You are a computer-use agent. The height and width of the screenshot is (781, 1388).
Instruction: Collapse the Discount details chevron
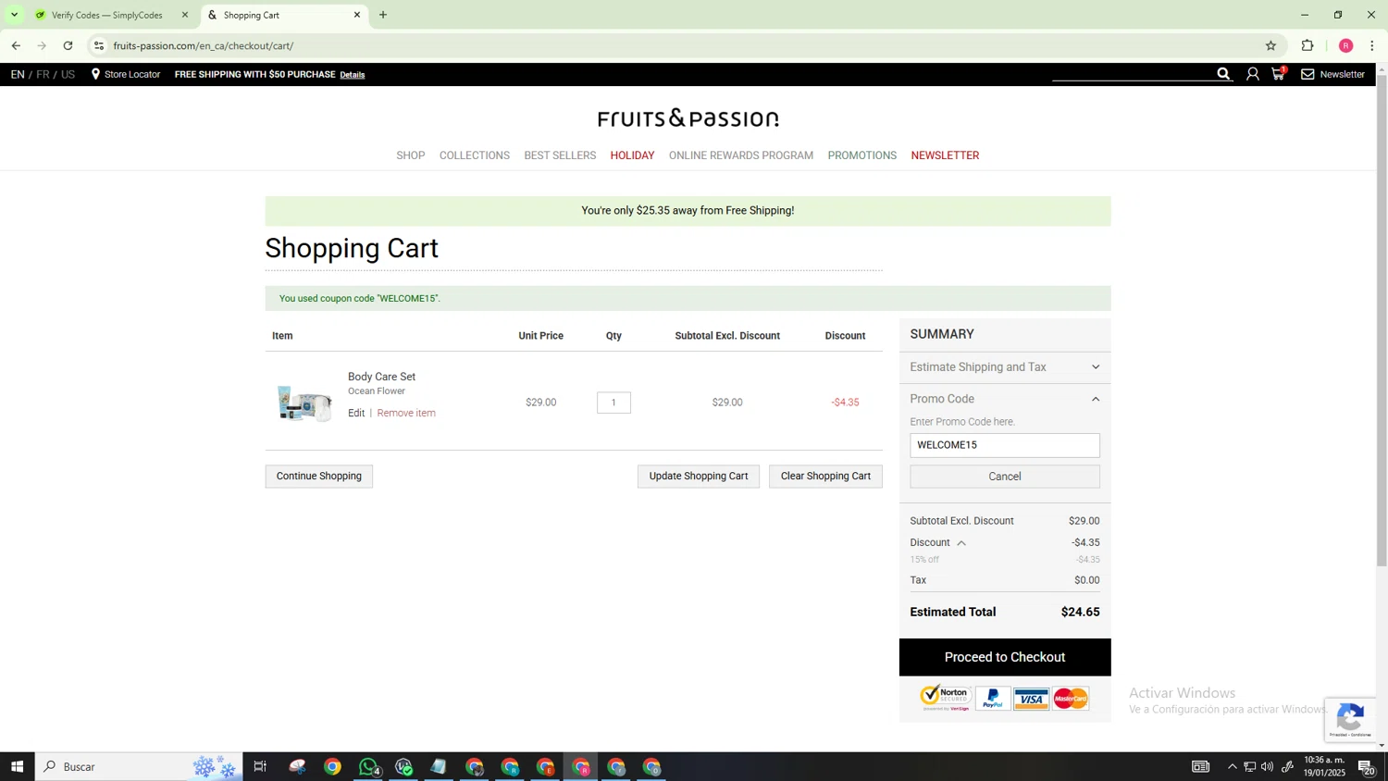tap(961, 543)
